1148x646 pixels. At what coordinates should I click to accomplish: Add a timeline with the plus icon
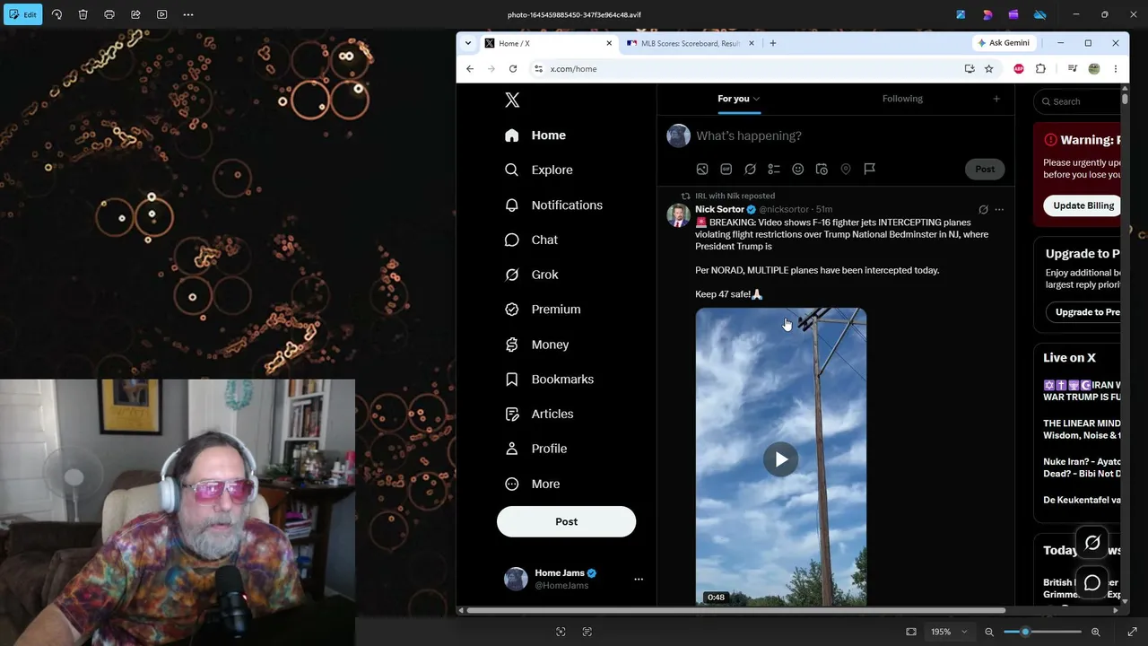point(996,99)
